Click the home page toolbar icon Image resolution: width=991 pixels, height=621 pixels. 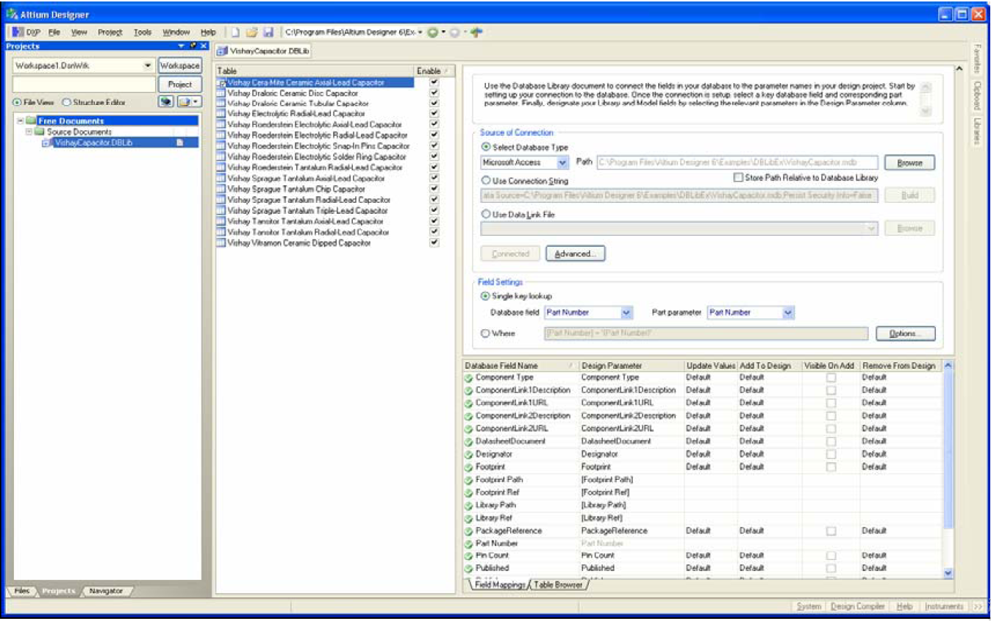(476, 32)
